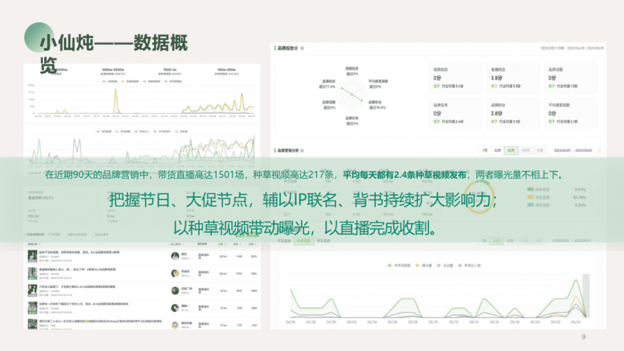Open 2023/02/25 - 2023/05/25 date range picker
The height and width of the screenshot is (351, 624).
pos(573,150)
